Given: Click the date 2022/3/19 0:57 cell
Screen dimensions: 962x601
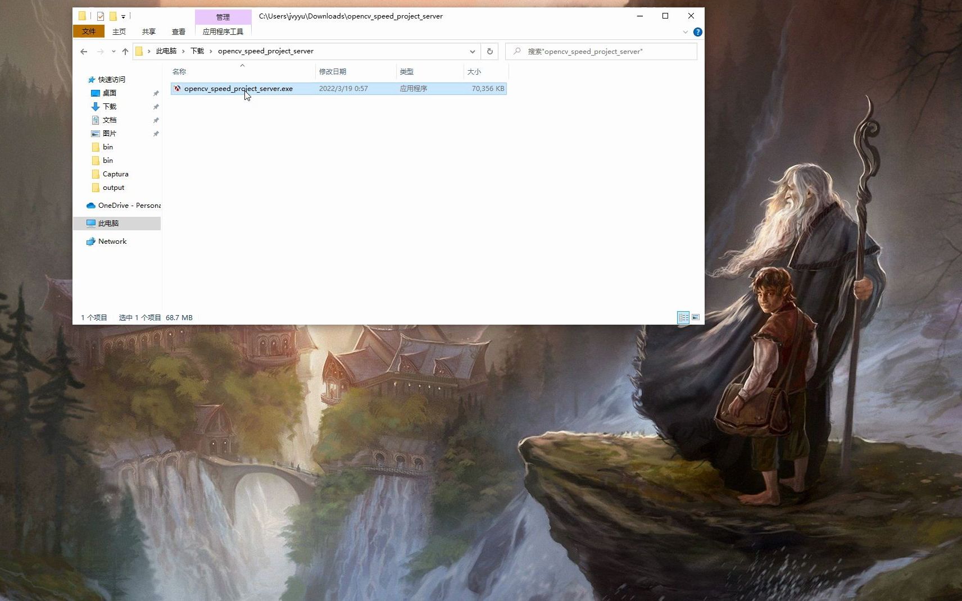Looking at the screenshot, I should coord(343,89).
